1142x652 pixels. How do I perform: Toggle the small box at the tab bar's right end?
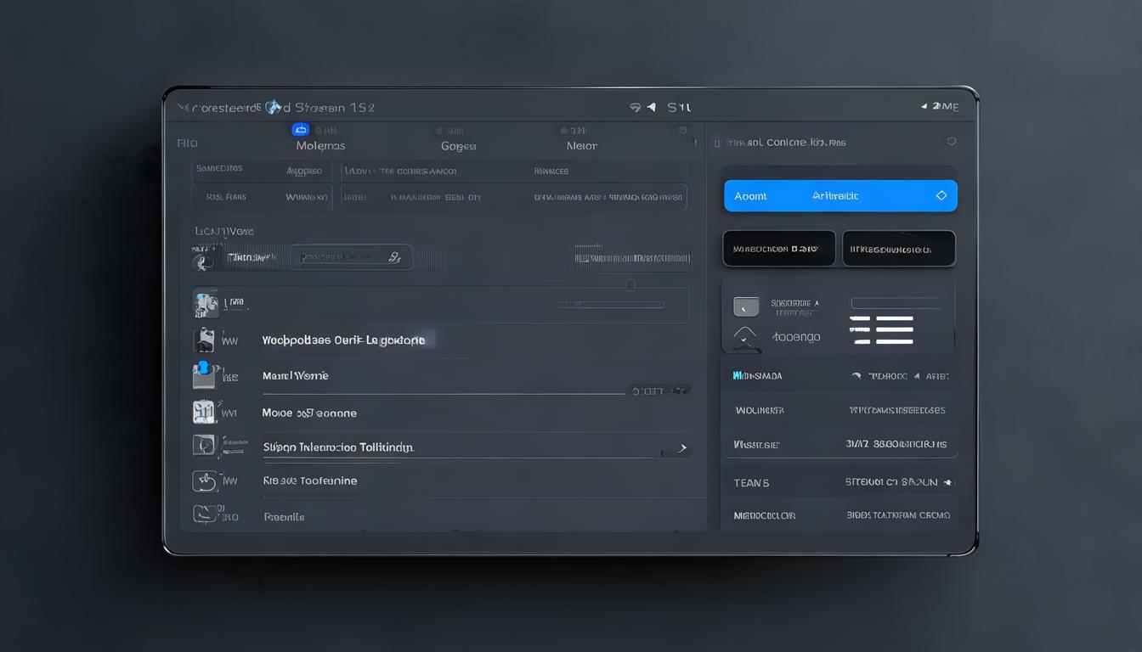coord(682,131)
